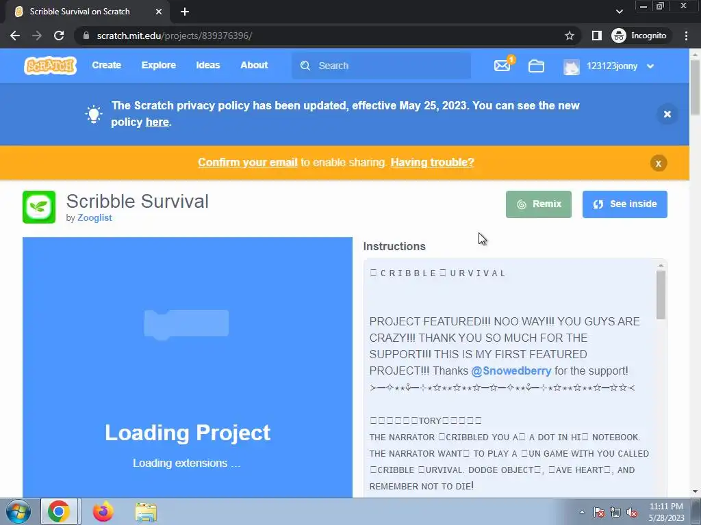Click the search magnifier icon

pos(305,66)
